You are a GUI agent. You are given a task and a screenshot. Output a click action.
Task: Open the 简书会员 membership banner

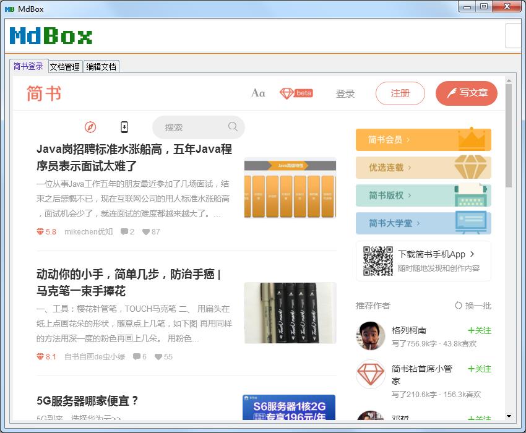tap(423, 140)
